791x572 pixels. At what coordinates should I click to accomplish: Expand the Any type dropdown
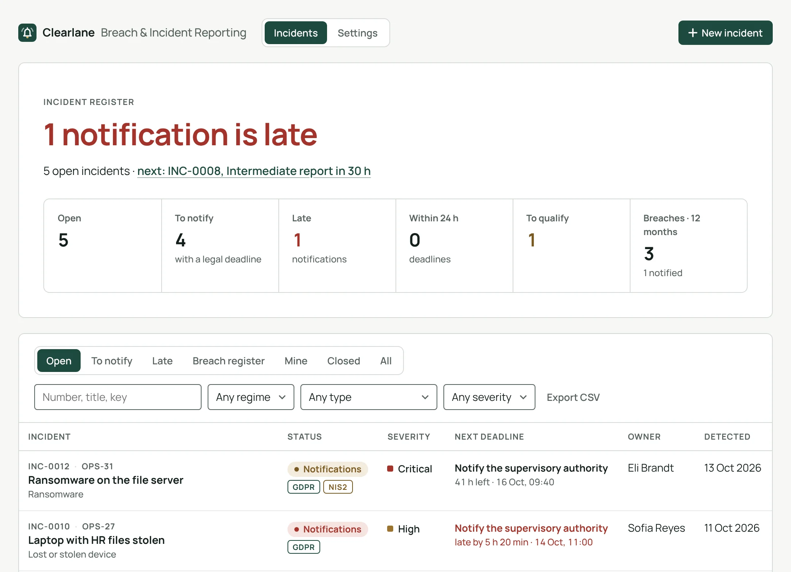tap(369, 397)
